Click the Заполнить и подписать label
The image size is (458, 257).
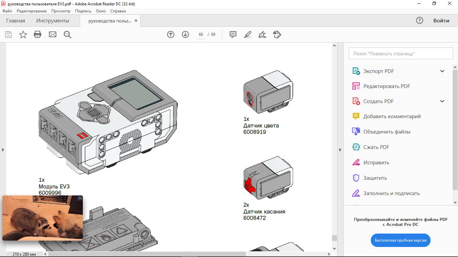coord(392,193)
